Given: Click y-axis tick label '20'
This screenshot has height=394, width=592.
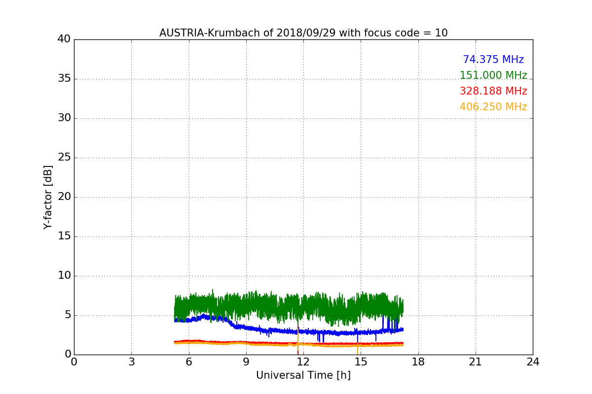Looking at the screenshot, I should point(64,197).
